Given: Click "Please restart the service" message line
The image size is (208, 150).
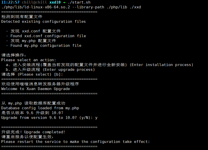Looking at the screenshot, I should point(76,142).
